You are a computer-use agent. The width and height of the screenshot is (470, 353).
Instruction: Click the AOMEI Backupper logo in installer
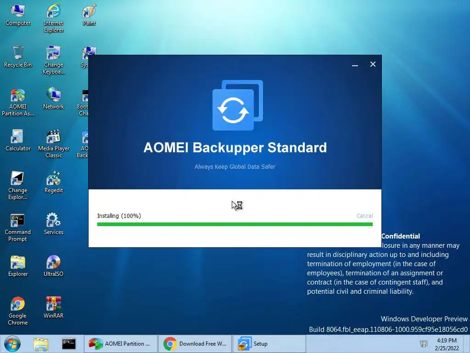pyautogui.click(x=237, y=105)
